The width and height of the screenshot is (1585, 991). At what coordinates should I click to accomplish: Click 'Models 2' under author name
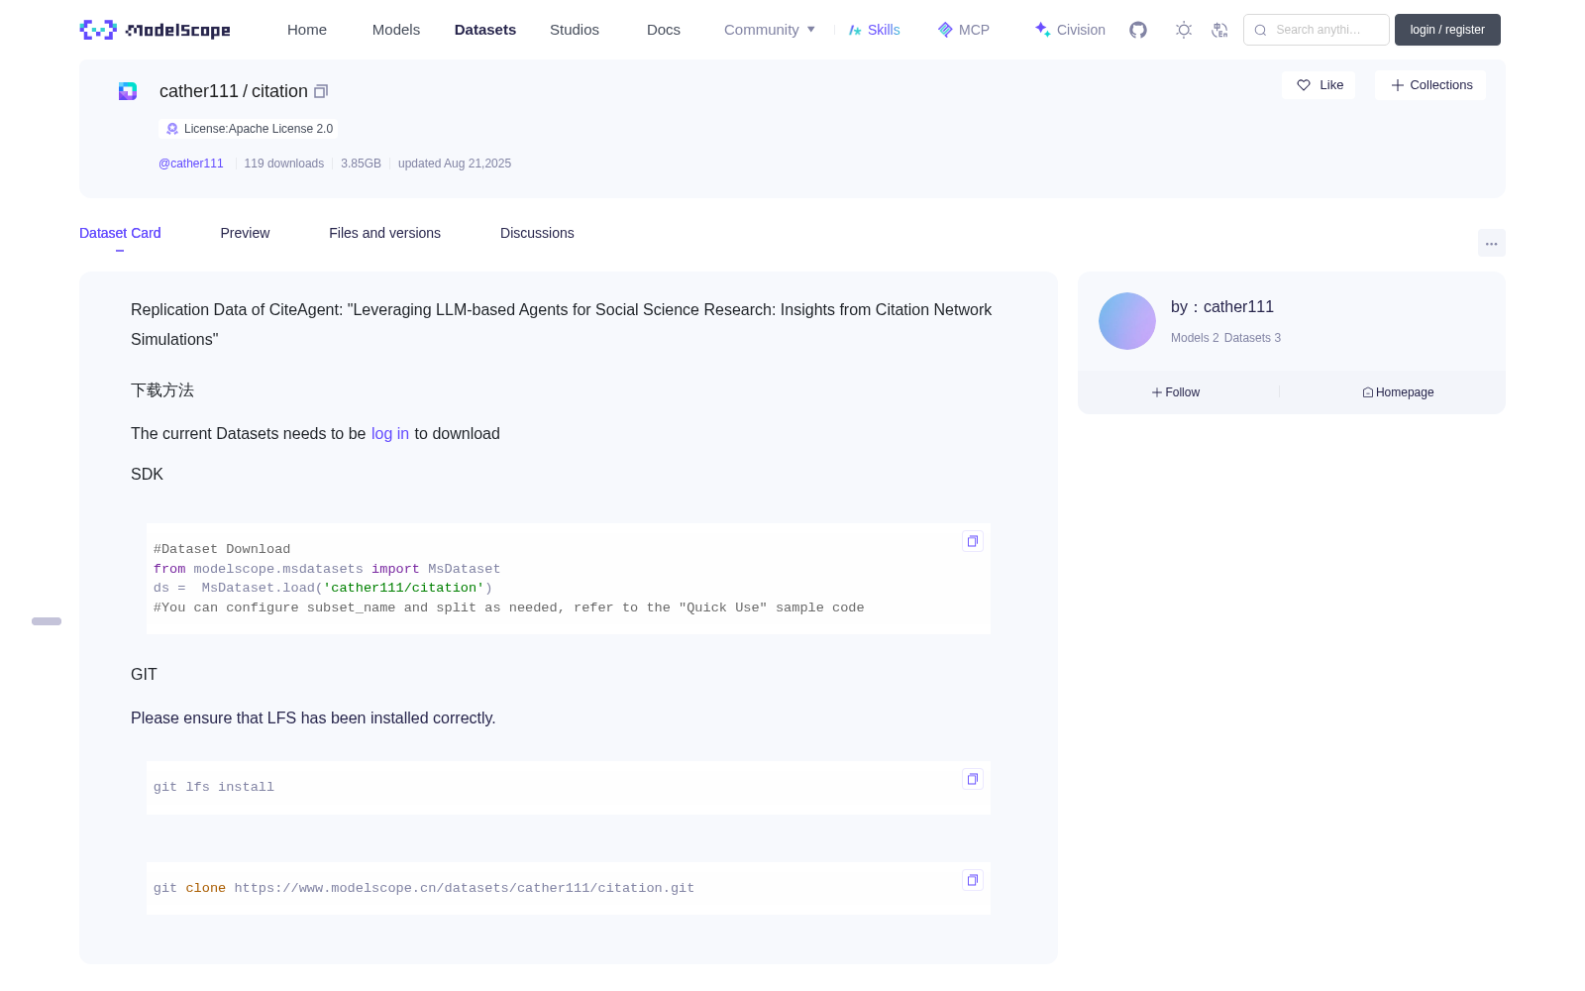click(1195, 338)
